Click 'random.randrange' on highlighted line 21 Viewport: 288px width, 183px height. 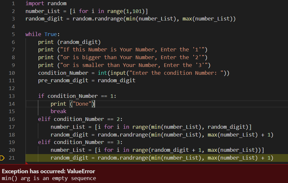(x=123, y=158)
